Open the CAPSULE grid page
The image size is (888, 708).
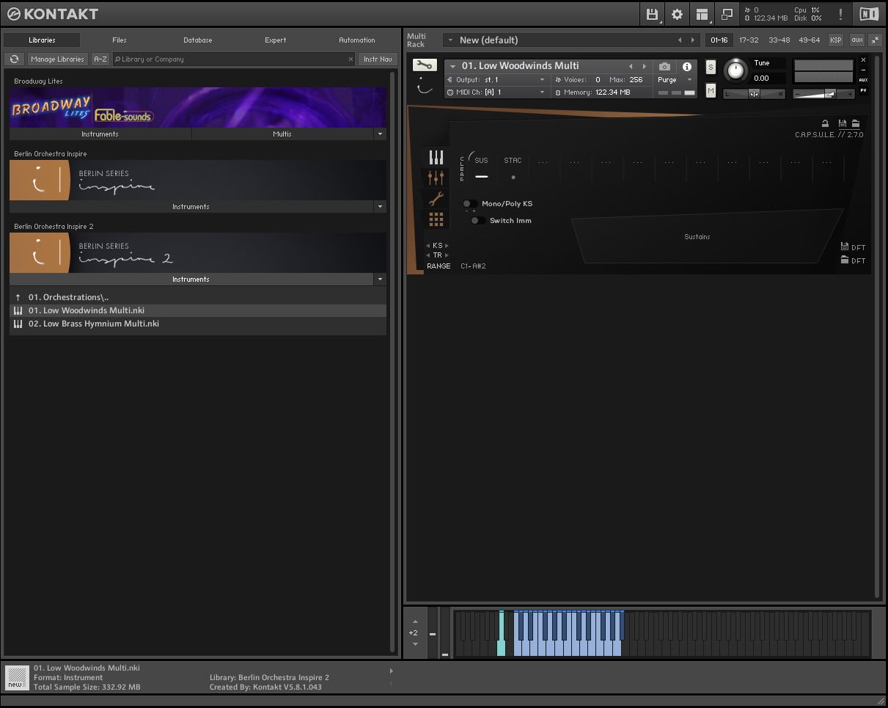coord(436,219)
